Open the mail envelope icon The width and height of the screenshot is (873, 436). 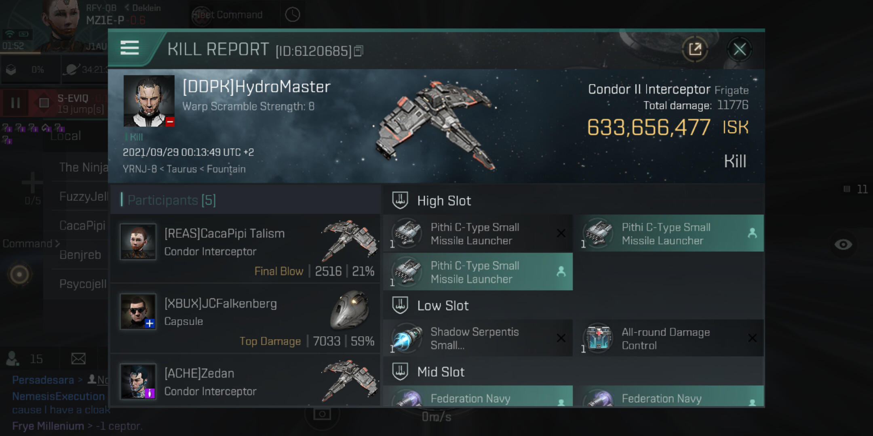(78, 358)
